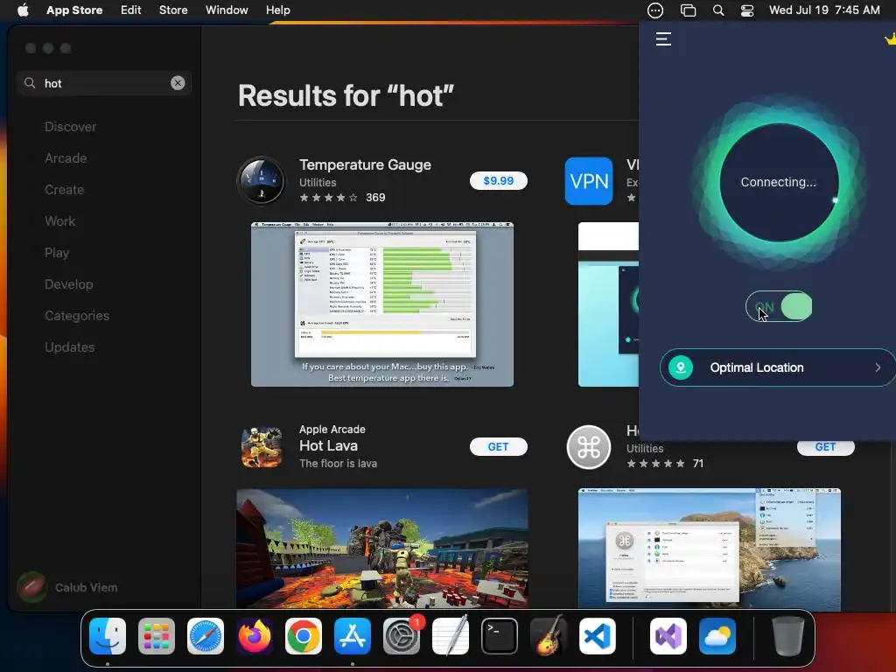
Task: Open the App Store menu
Action: [74, 10]
